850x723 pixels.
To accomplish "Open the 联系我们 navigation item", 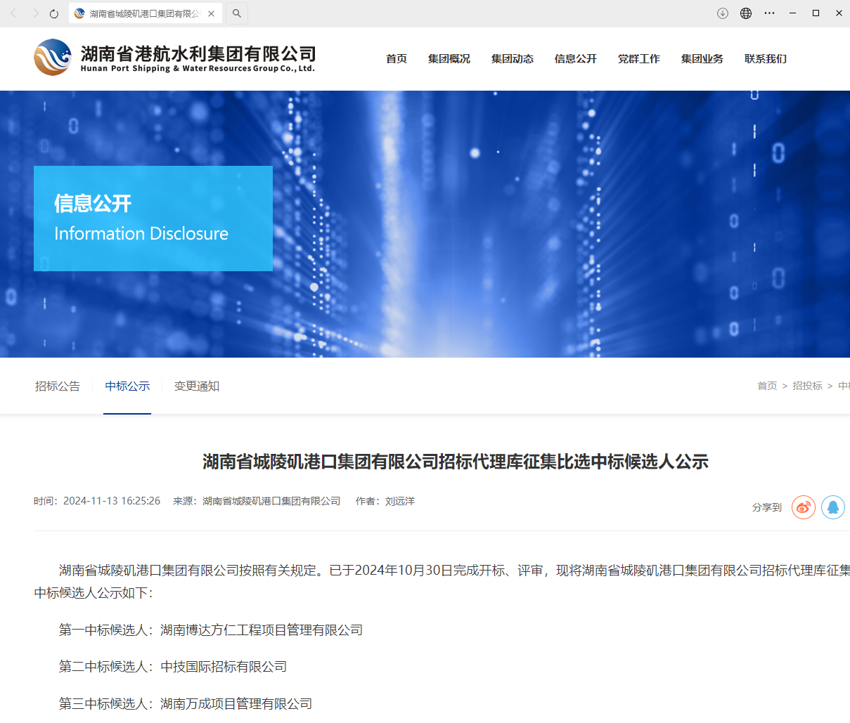I will pos(766,59).
